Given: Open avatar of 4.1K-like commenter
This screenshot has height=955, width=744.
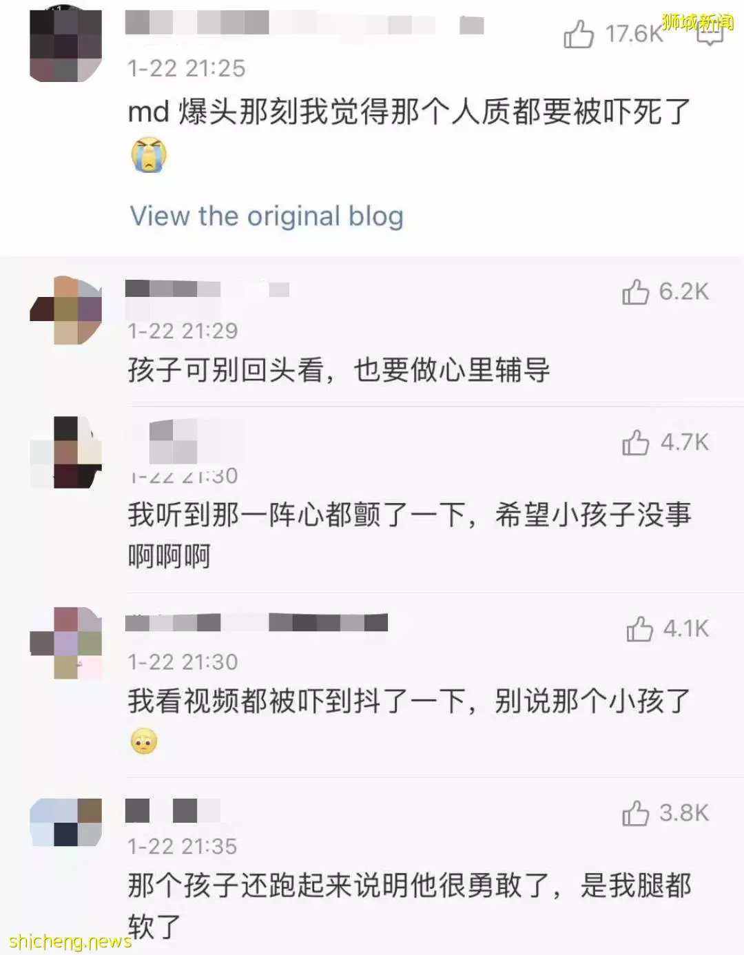Looking at the screenshot, I should point(66,643).
